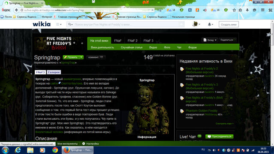Expand the Править edit dropdown arrow

(81, 57)
